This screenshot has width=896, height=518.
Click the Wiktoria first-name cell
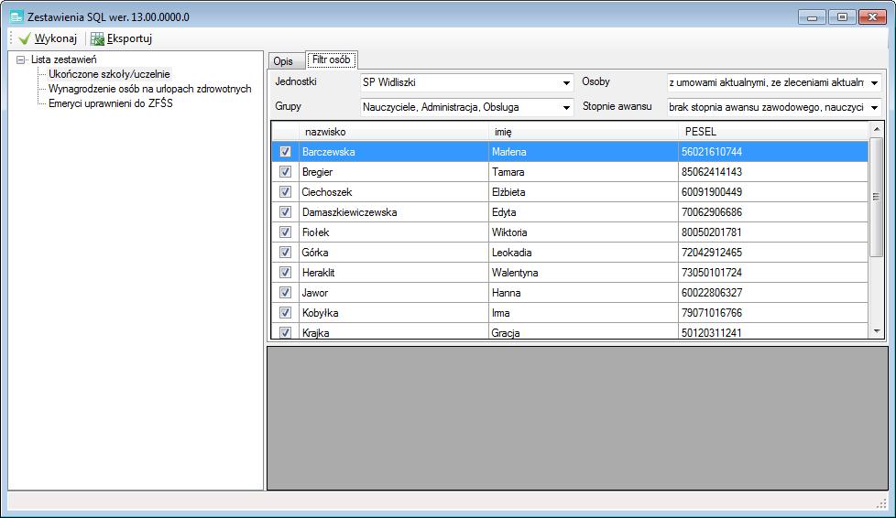click(584, 232)
